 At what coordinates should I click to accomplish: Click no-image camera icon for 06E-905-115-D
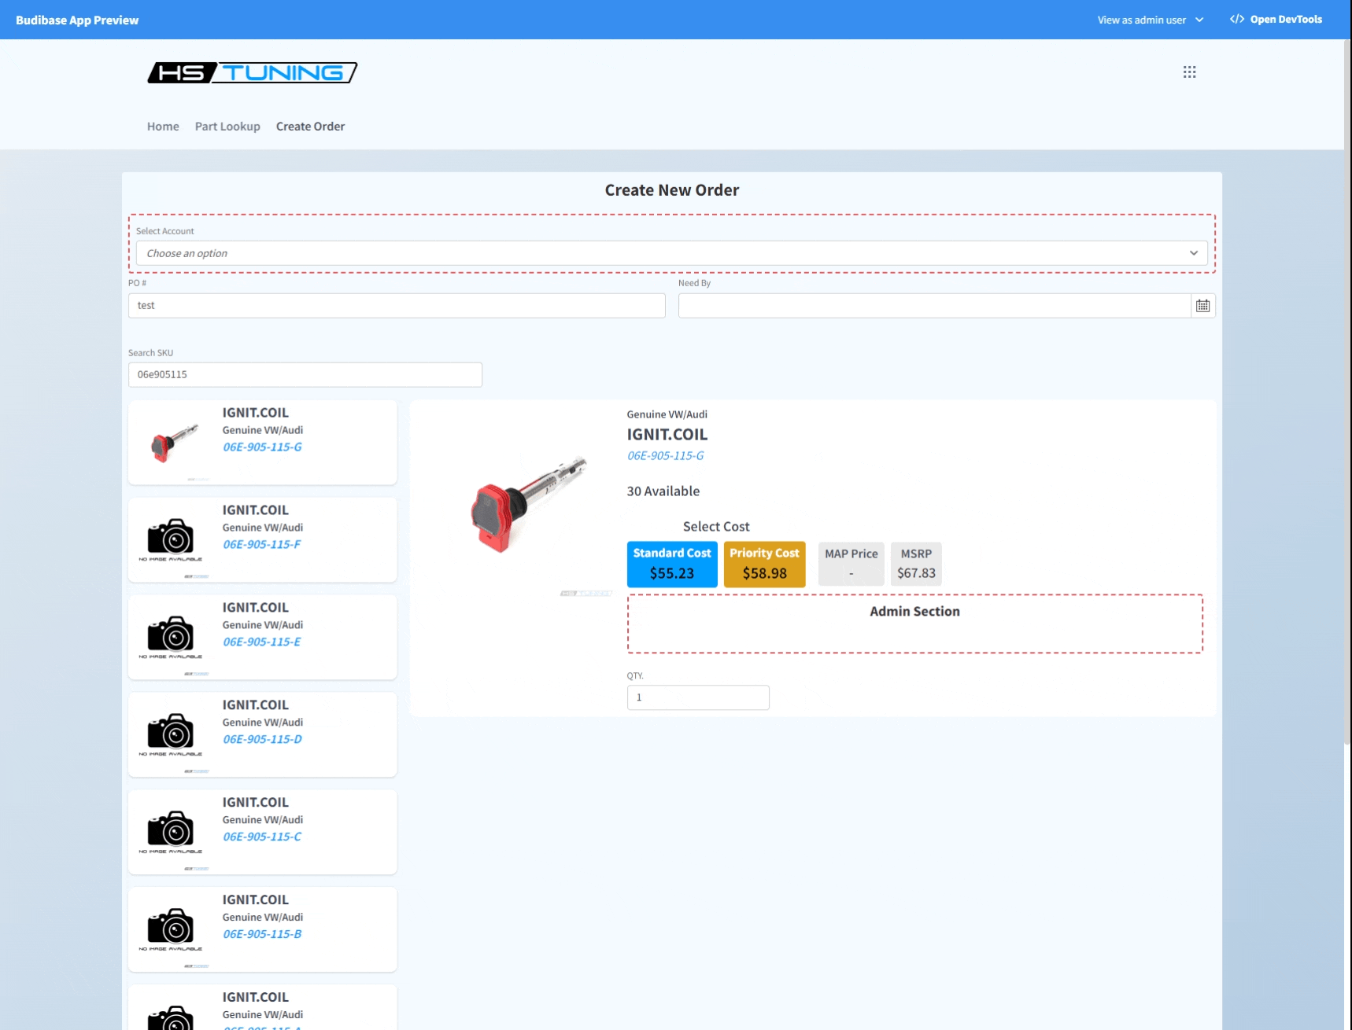point(171,734)
